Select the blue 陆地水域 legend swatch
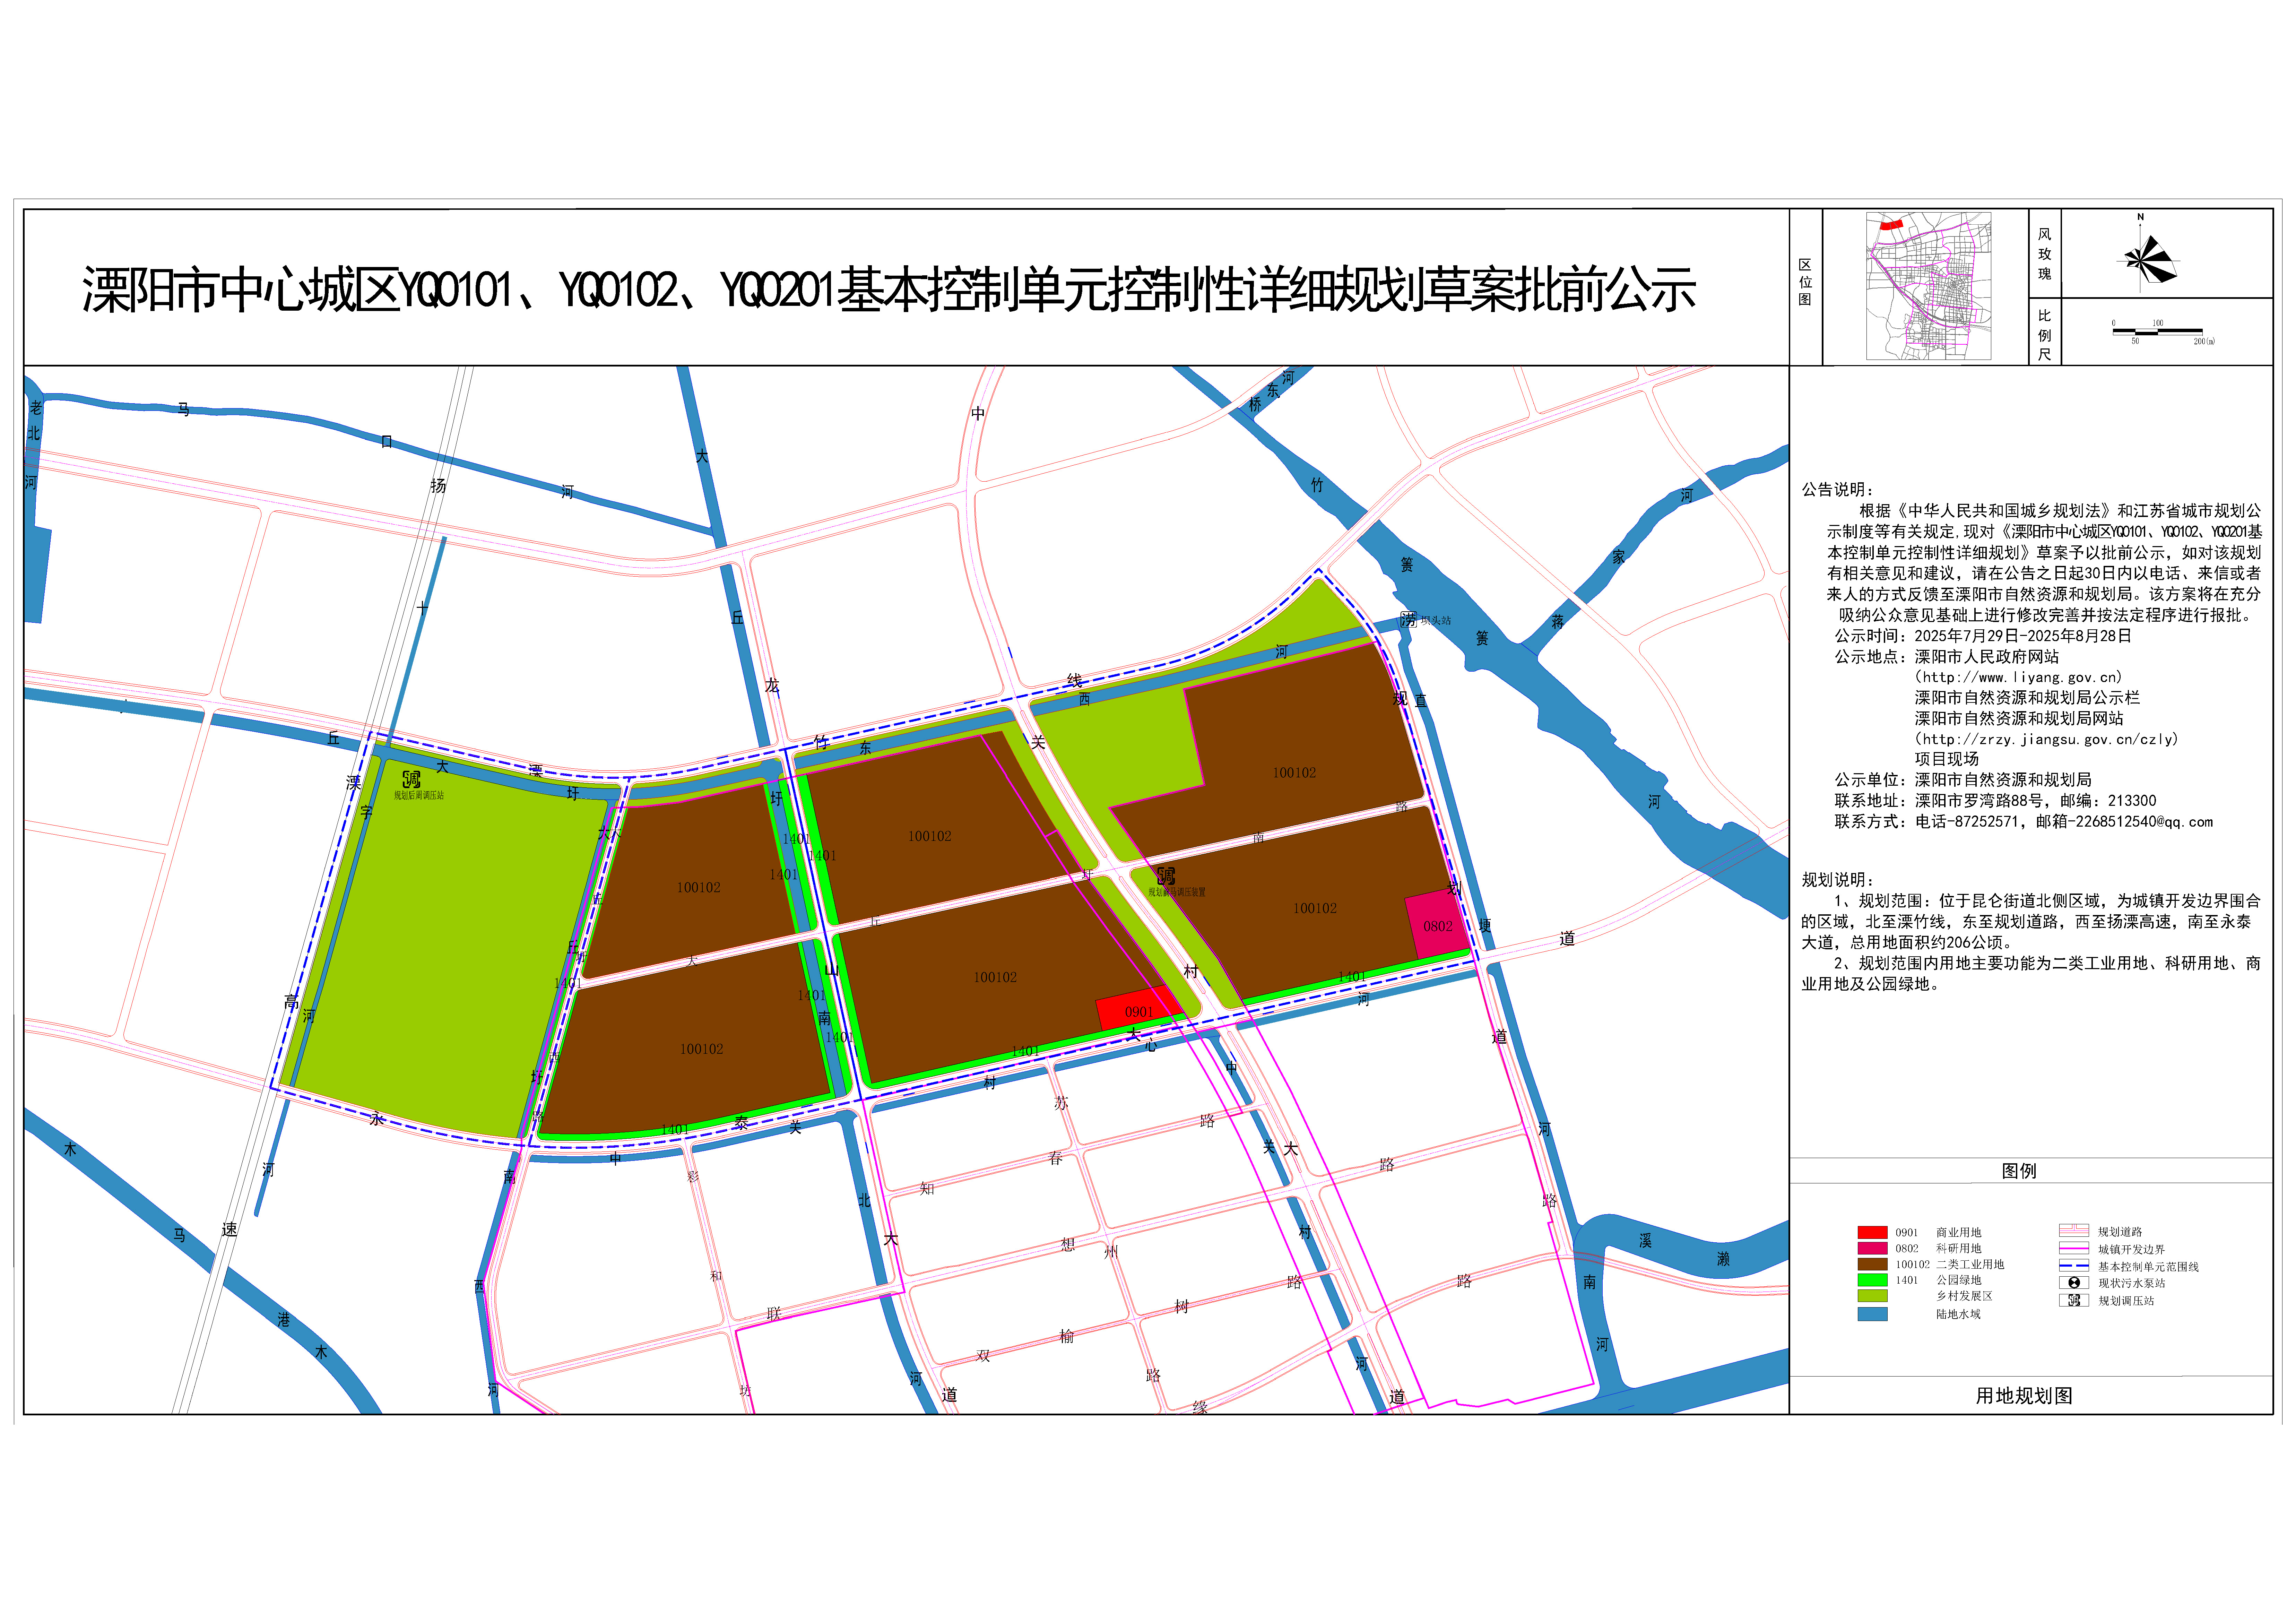 coord(1873,1314)
